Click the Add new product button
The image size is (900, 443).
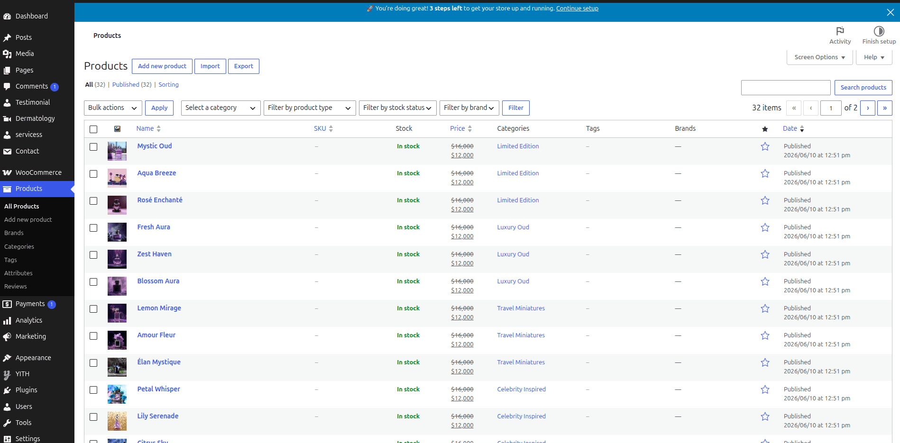coord(162,66)
